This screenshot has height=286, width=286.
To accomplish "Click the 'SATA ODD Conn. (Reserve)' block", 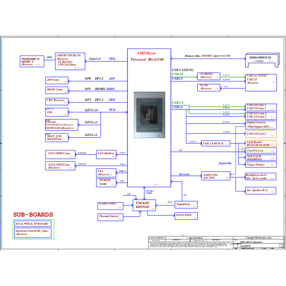I will tap(60, 166).
